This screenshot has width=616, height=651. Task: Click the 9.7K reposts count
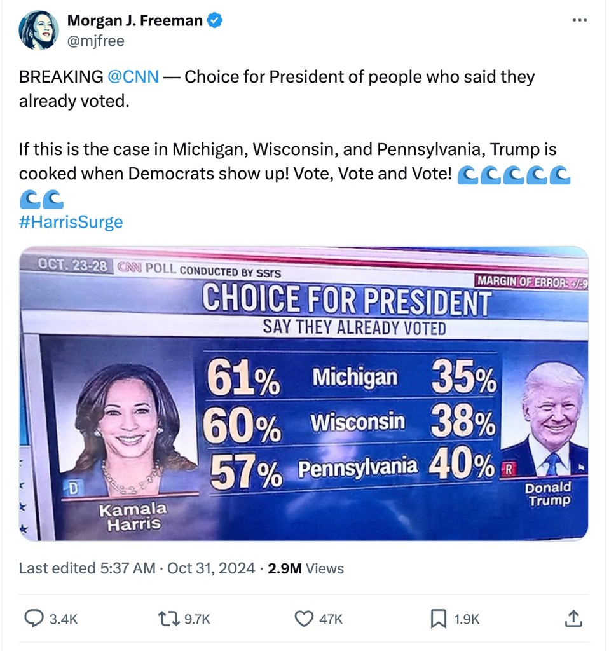tap(197, 619)
